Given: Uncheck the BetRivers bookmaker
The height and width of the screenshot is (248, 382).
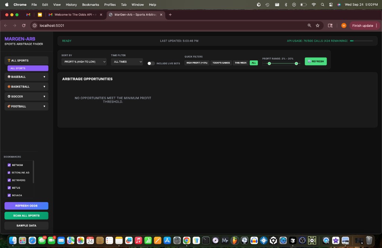Looking at the screenshot, I should point(9,180).
